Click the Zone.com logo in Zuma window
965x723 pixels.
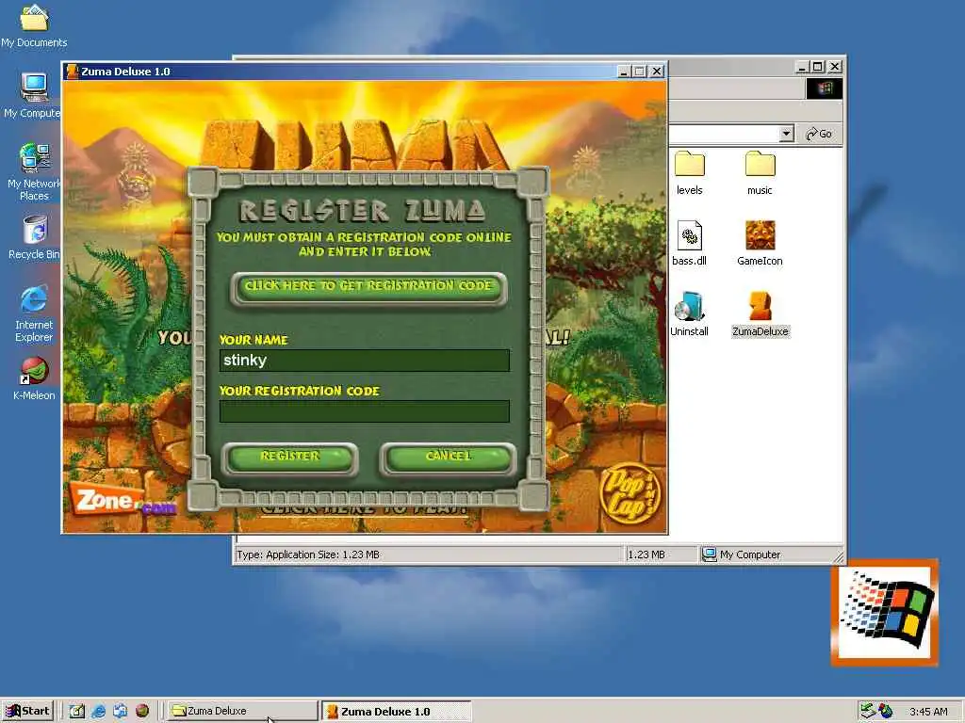[125, 501]
